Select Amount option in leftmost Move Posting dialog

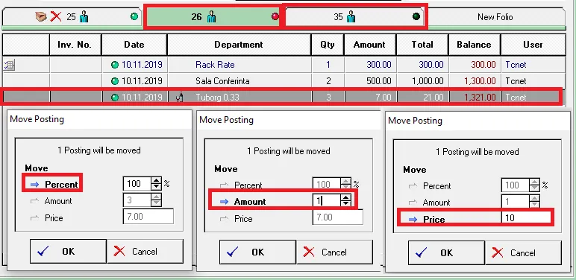[51, 201]
